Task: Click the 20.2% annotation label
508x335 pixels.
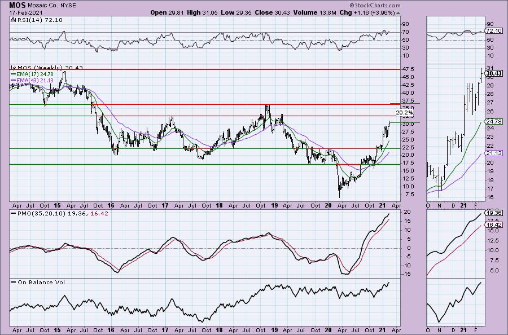Action: (405, 113)
